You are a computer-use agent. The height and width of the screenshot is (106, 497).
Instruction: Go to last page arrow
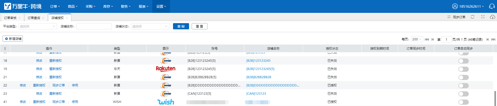coord(493,39)
